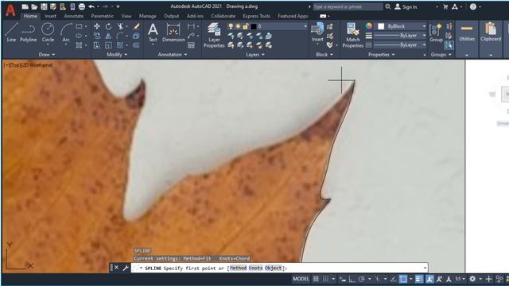Screen dimensions: 509x286
Task: Expand the Groups panel
Action: tap(441, 55)
